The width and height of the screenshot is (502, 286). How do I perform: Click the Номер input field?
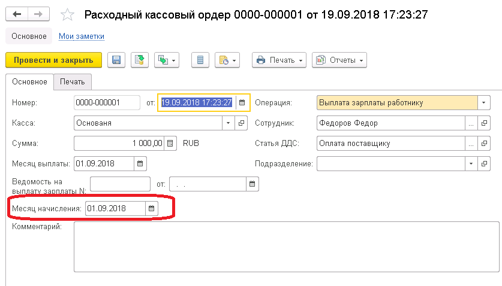pyautogui.click(x=107, y=102)
